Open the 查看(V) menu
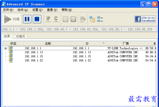The width and height of the screenshot is (159, 107). (52, 10)
